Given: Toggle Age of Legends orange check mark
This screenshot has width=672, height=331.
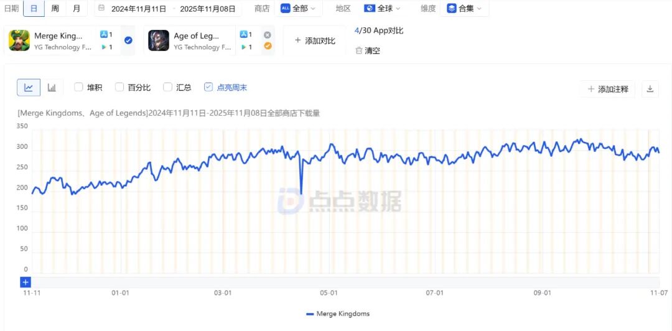Looking at the screenshot, I should (x=268, y=46).
